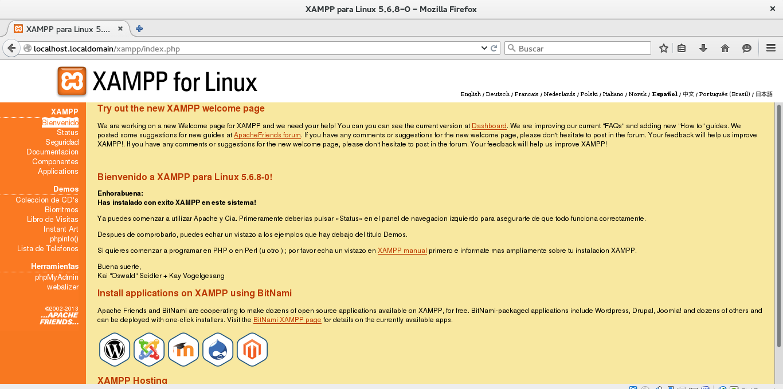Open Documentacion in sidebar menu
This screenshot has height=389, width=783.
tap(52, 152)
